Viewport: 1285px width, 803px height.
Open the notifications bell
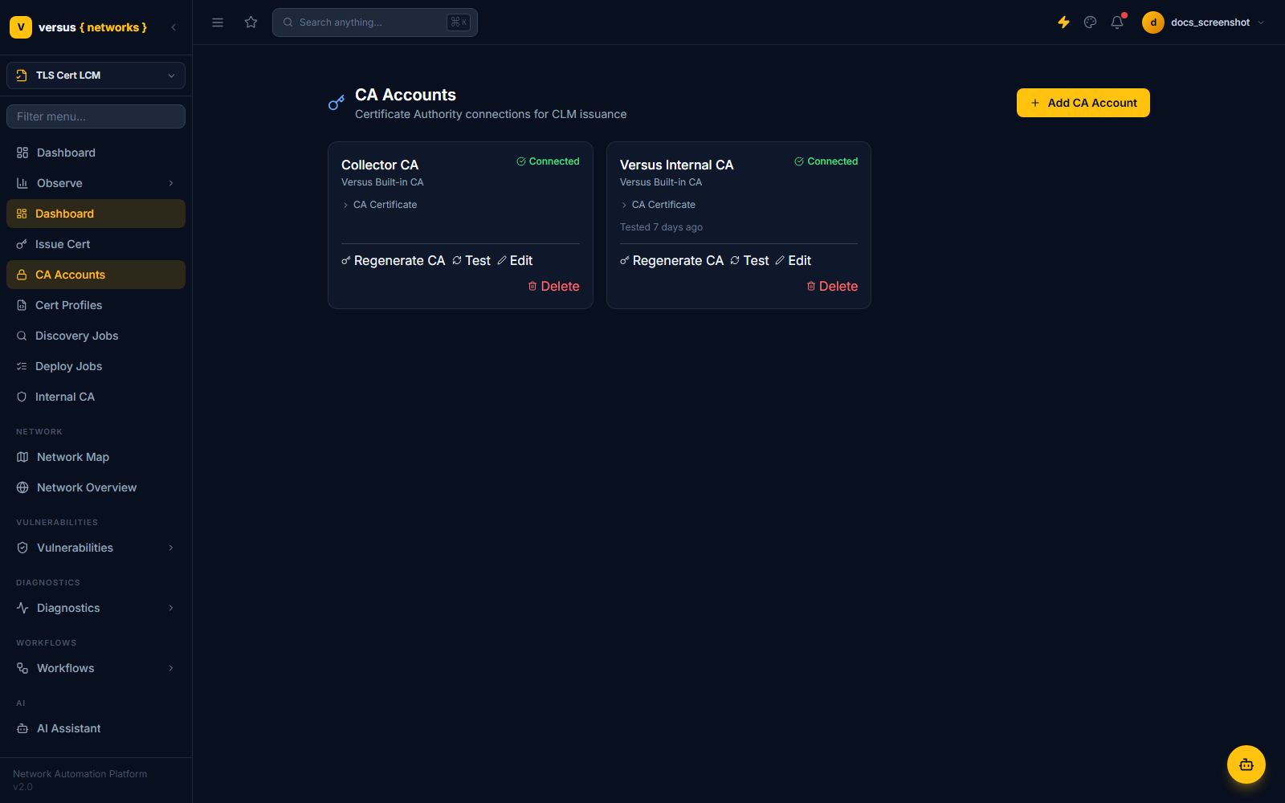1117,22
